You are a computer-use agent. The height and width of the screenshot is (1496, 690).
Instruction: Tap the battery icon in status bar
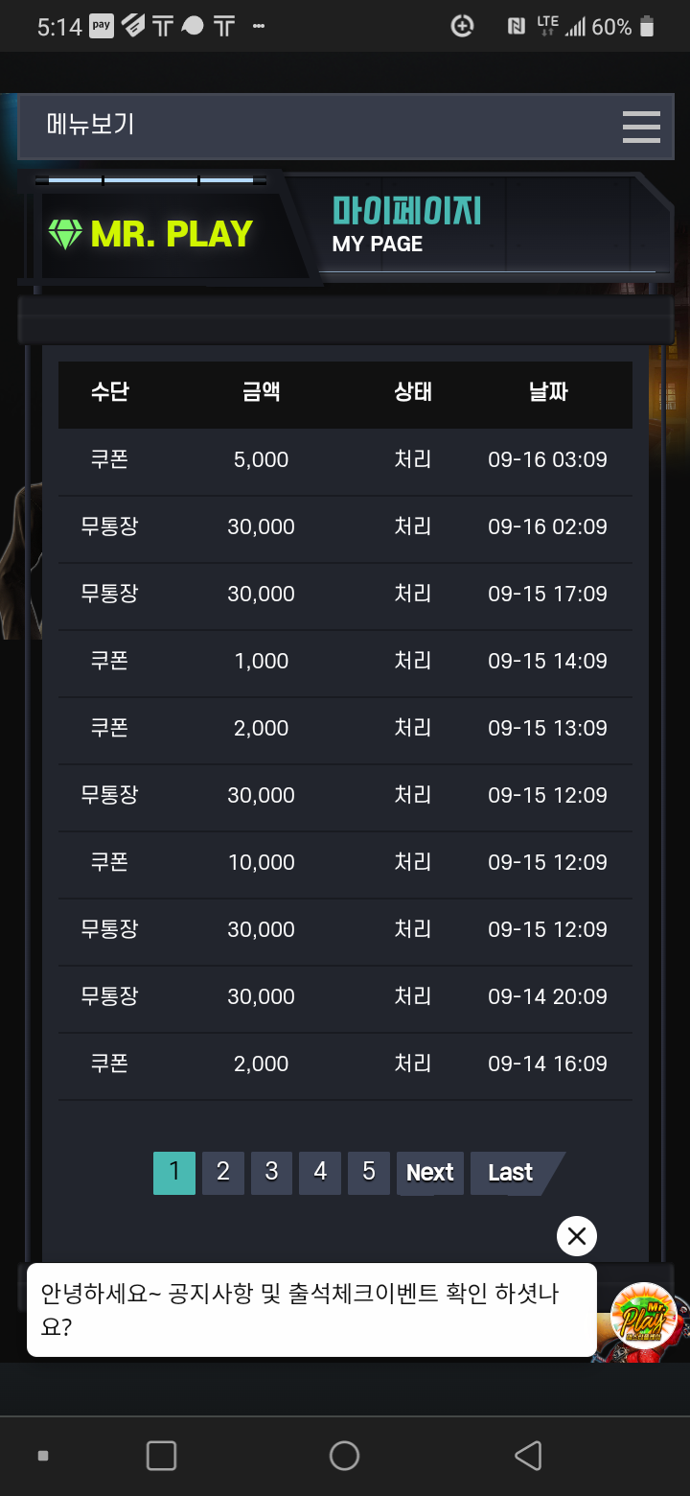647,27
